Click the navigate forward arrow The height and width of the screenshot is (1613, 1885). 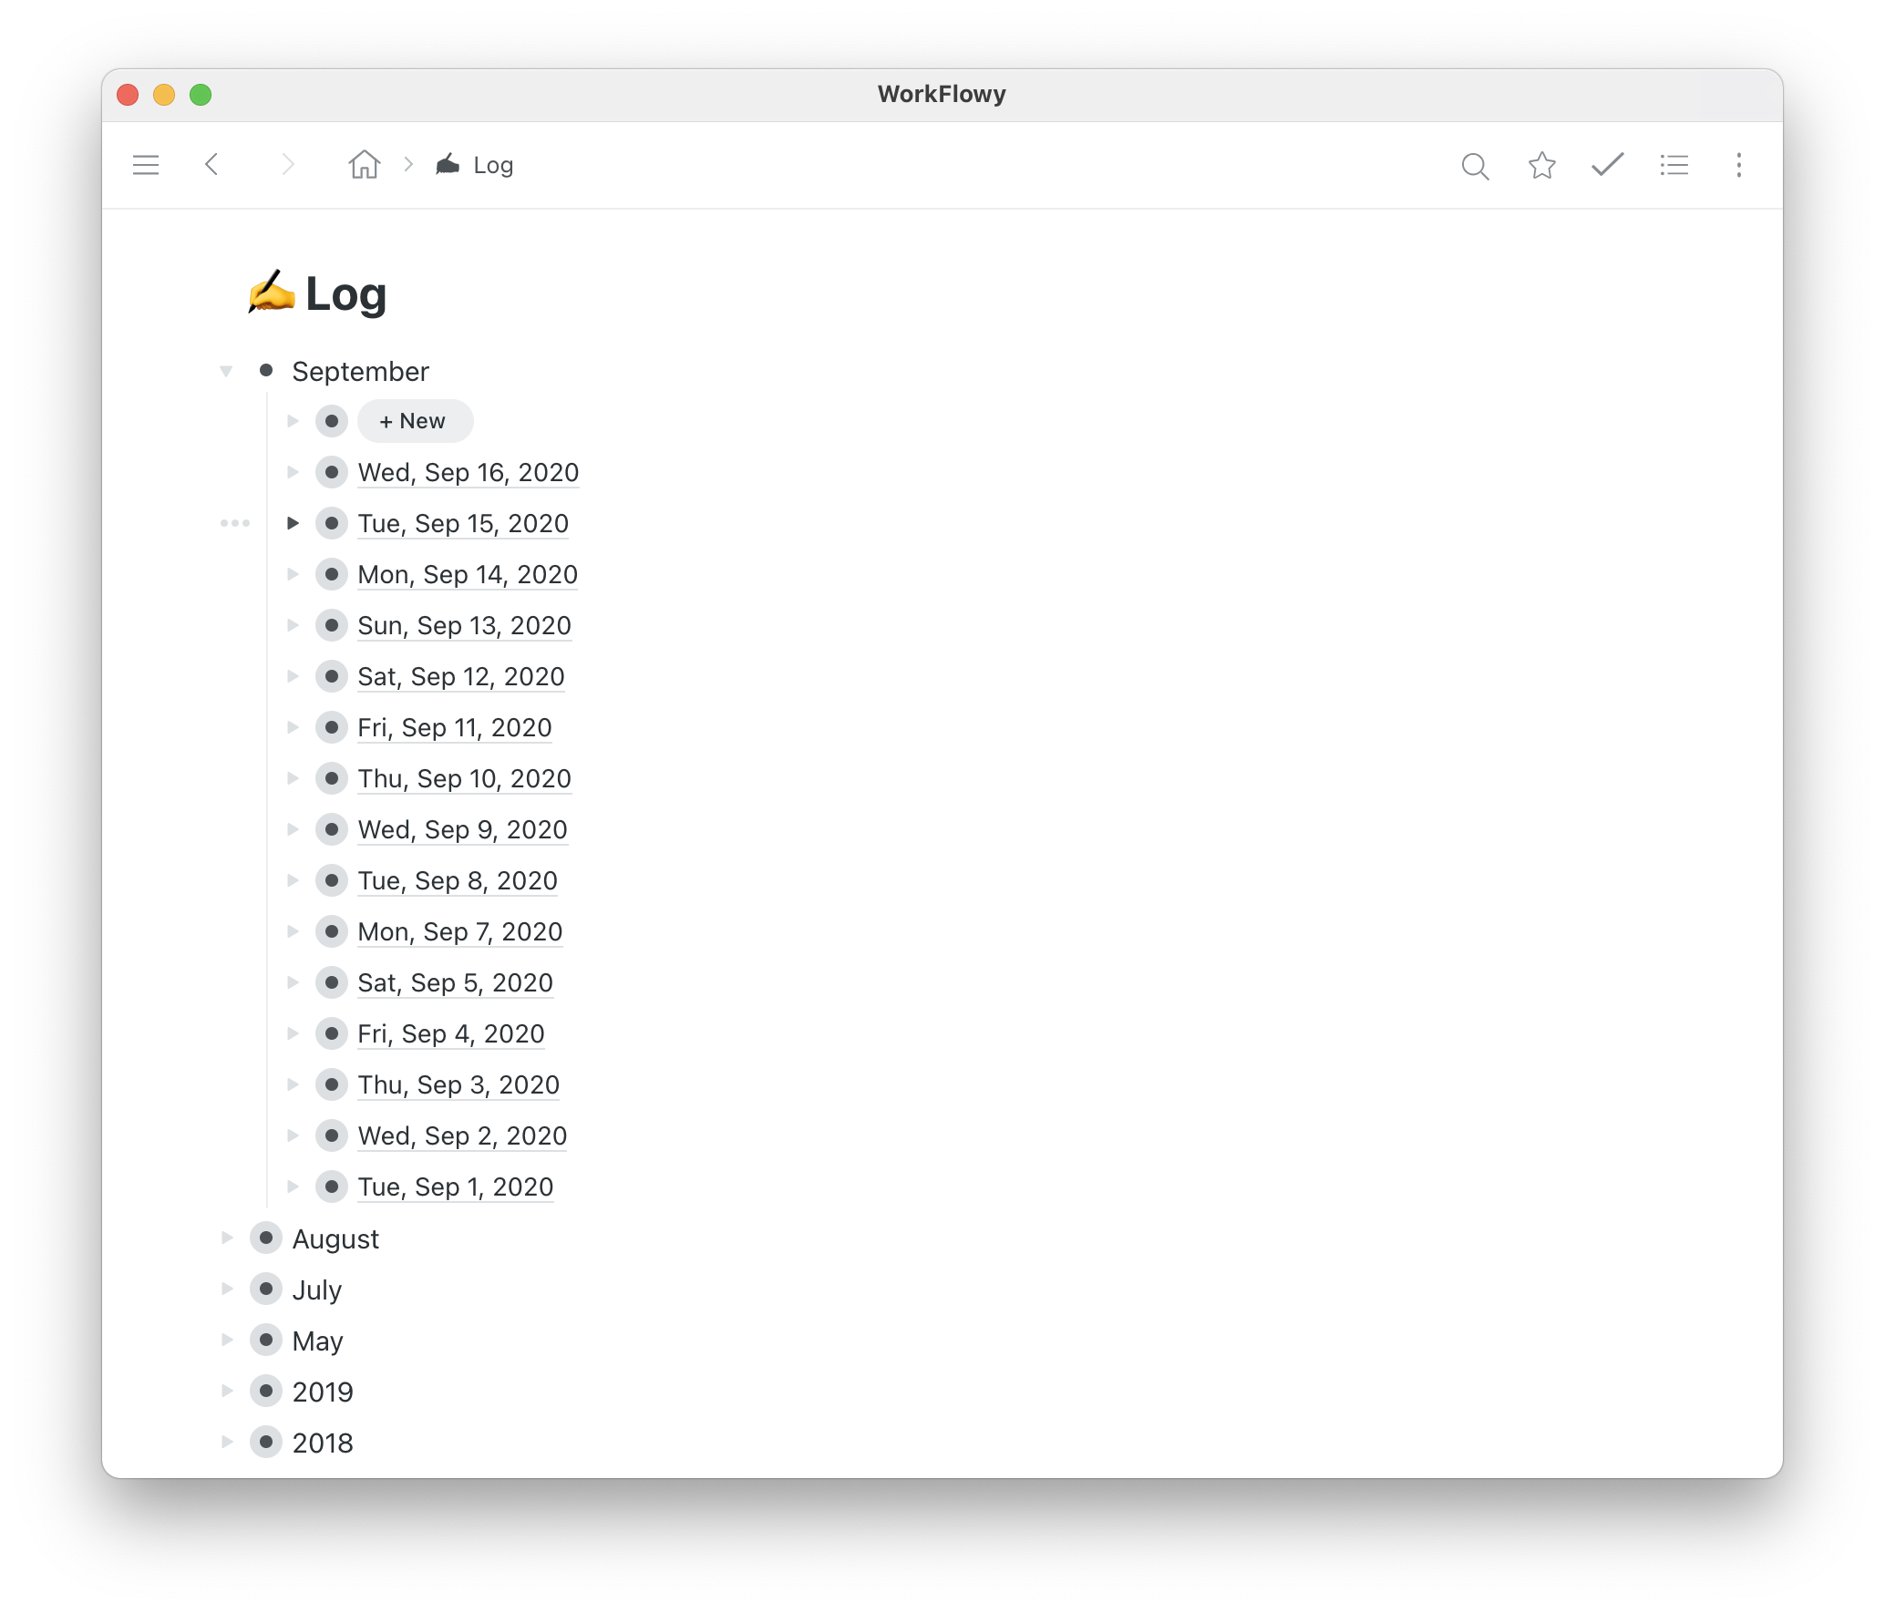tap(284, 163)
